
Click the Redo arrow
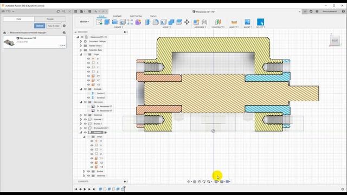tap(103, 11)
